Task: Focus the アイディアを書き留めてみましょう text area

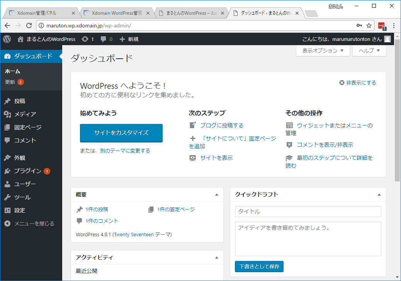Action: pyautogui.click(x=308, y=239)
